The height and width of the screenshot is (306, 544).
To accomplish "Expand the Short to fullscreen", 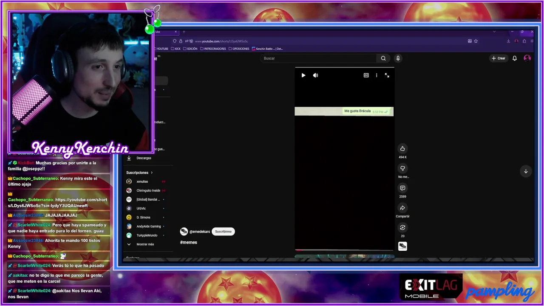I will click(x=387, y=75).
